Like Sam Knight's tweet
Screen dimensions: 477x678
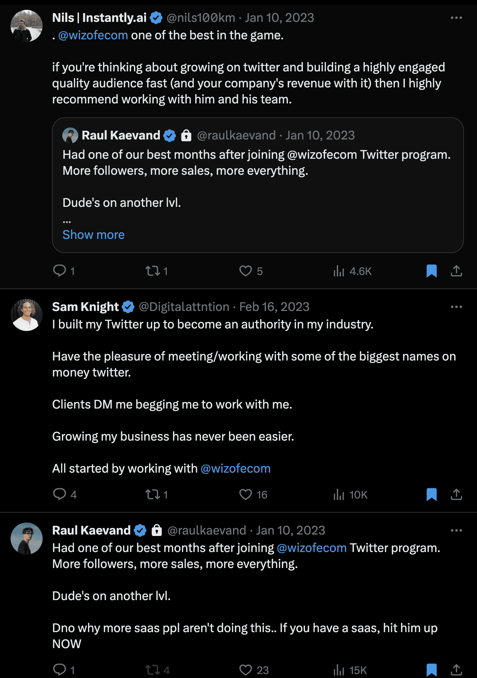coord(246,494)
